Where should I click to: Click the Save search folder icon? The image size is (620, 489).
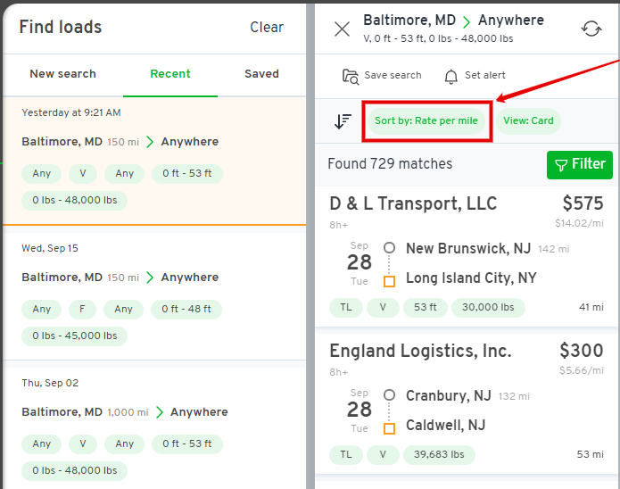tap(351, 77)
